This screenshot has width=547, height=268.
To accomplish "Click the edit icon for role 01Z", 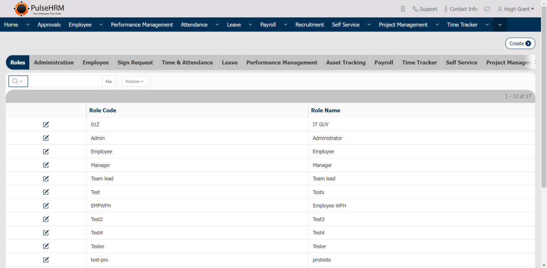I will (x=46, y=125).
